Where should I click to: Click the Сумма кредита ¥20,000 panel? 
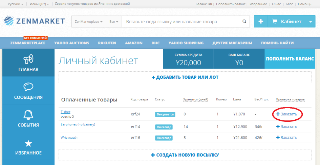point(188,59)
